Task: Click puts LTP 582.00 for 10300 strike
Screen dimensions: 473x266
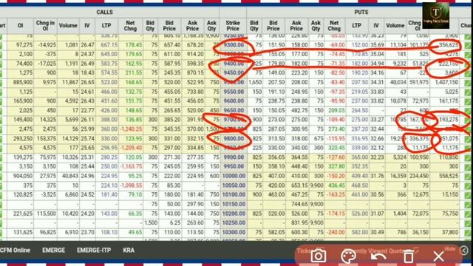Action: [360, 232]
